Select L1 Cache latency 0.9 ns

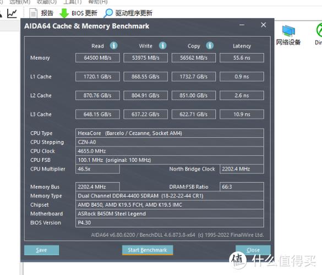(242, 76)
